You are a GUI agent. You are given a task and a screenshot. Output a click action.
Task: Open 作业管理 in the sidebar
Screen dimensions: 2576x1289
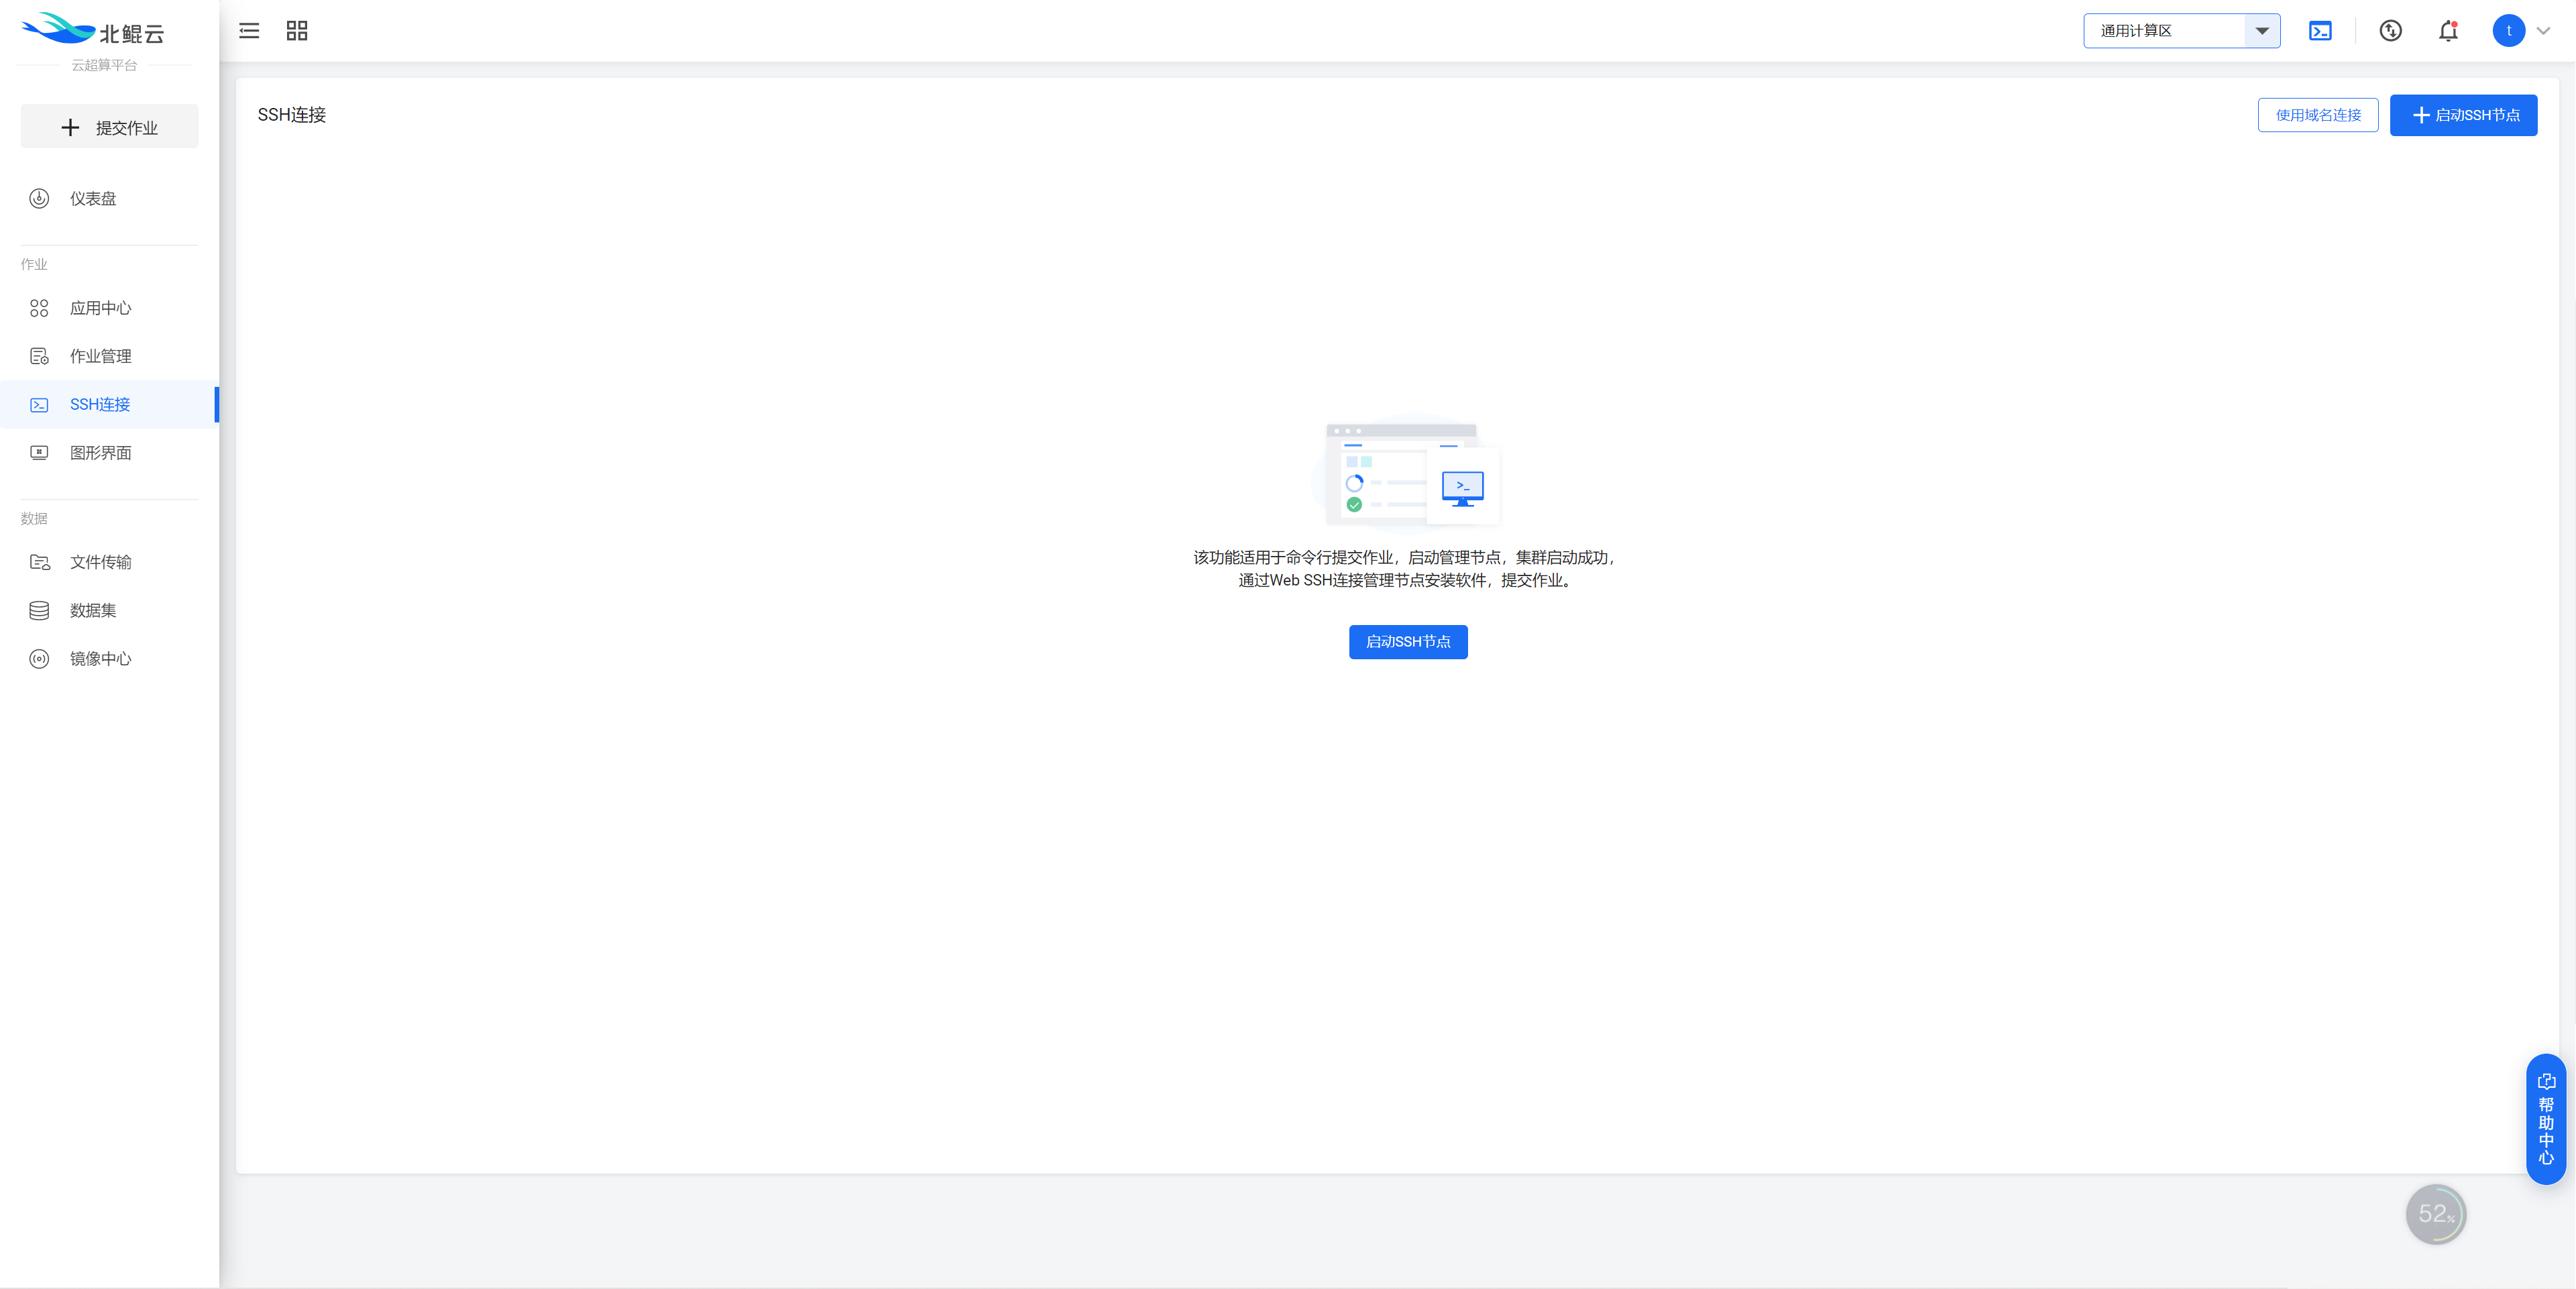[x=109, y=356]
